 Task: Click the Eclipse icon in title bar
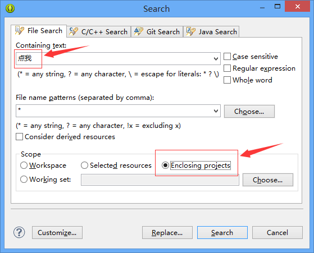click(x=10, y=8)
